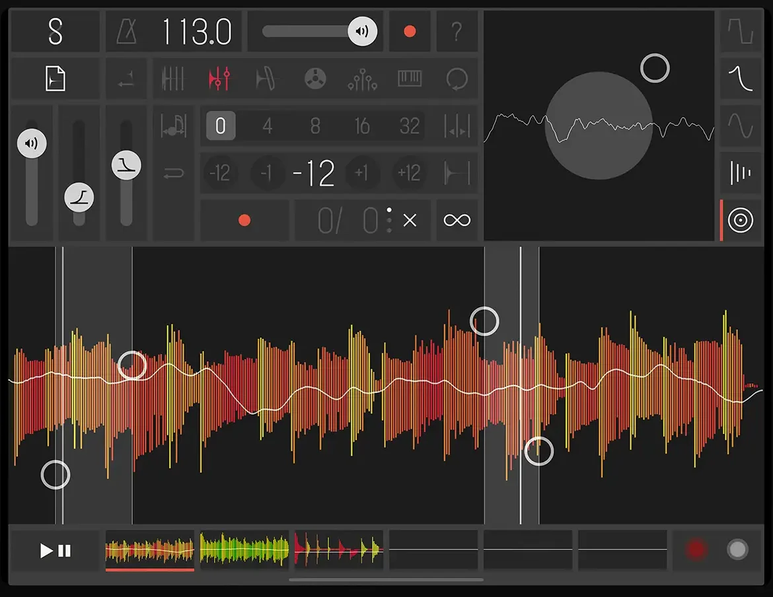Click the +12 semitone button
Screen dimensions: 773x597
[x=409, y=173]
